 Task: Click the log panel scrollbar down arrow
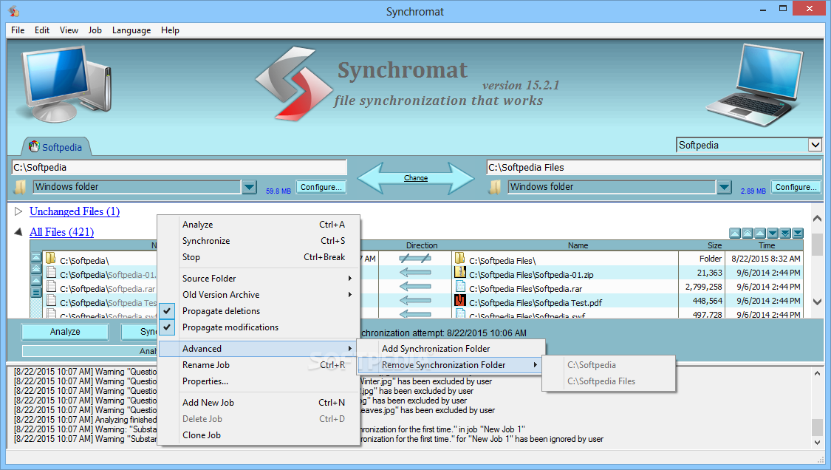(x=817, y=442)
